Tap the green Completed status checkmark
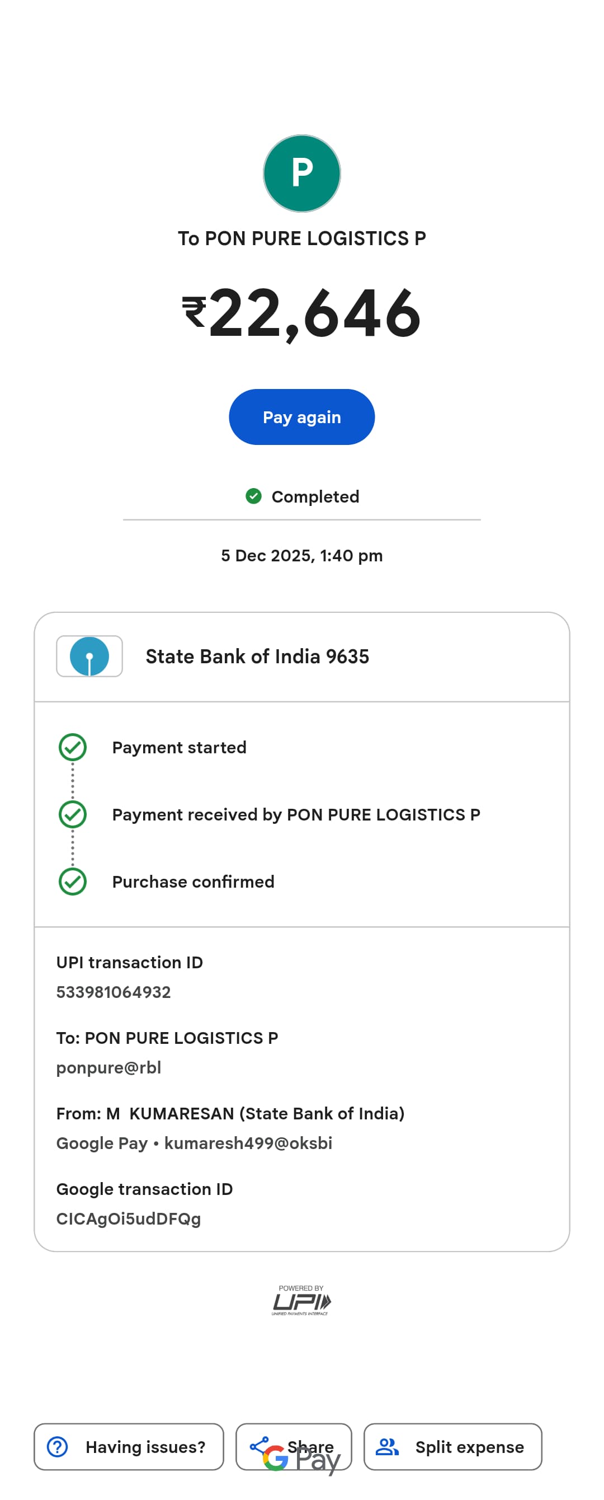The width and height of the screenshot is (604, 1500). click(253, 496)
